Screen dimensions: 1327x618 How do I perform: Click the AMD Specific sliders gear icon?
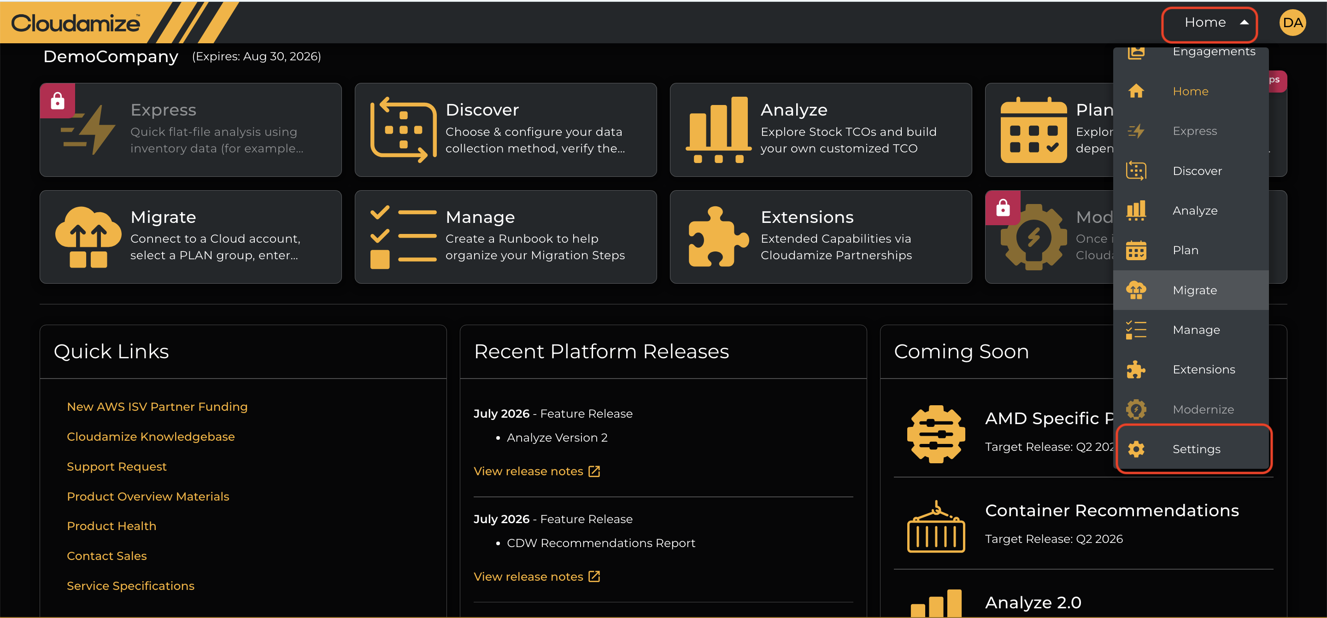(x=936, y=434)
